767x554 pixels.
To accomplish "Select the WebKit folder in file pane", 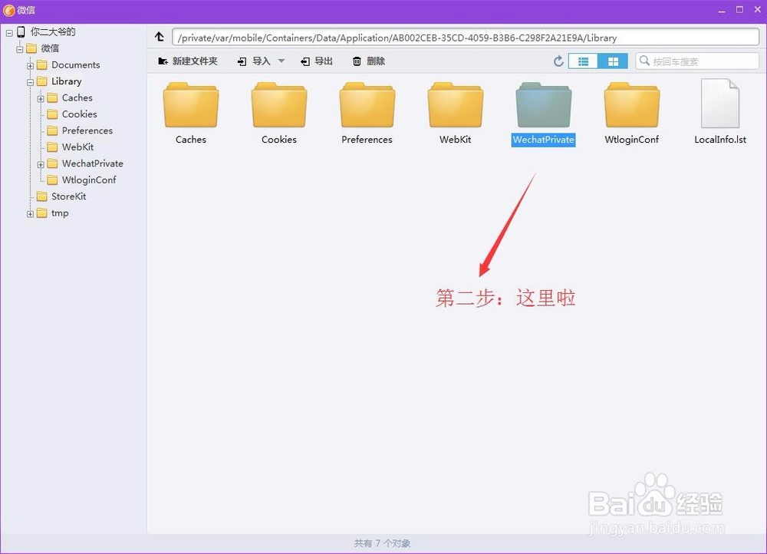I will point(456,114).
